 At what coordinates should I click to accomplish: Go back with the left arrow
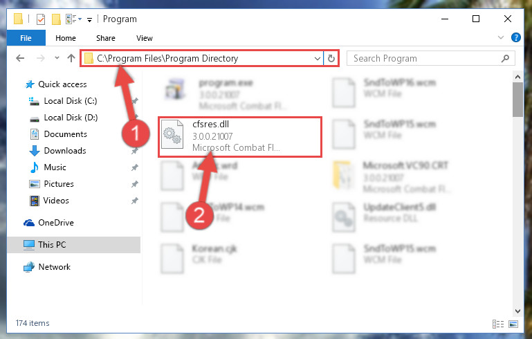tap(20, 58)
